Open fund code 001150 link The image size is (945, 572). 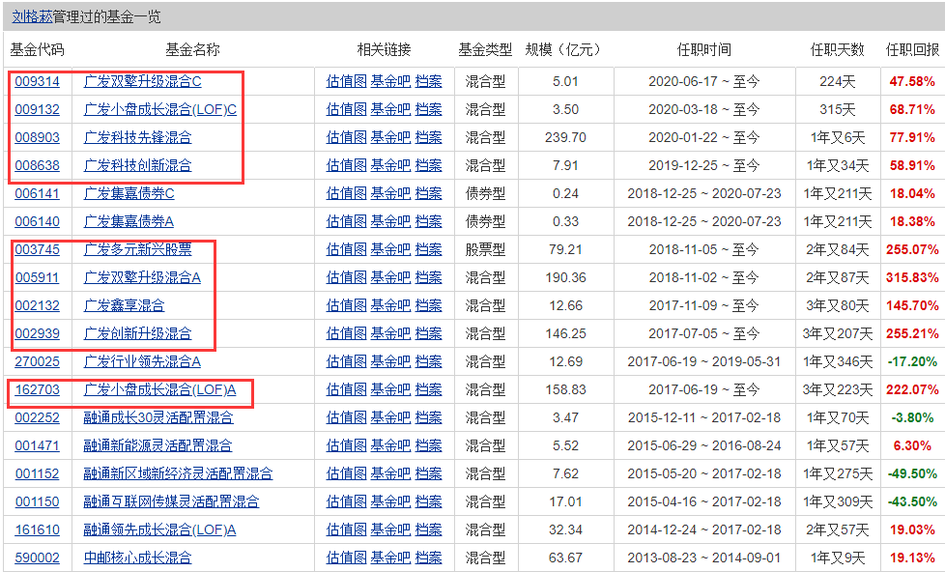click(x=38, y=501)
